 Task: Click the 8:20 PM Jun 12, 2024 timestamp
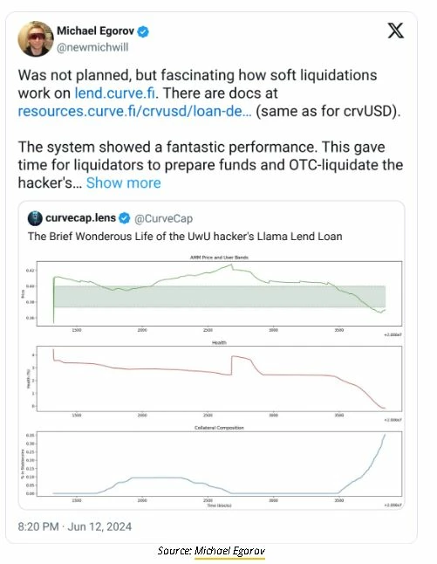click(75, 526)
